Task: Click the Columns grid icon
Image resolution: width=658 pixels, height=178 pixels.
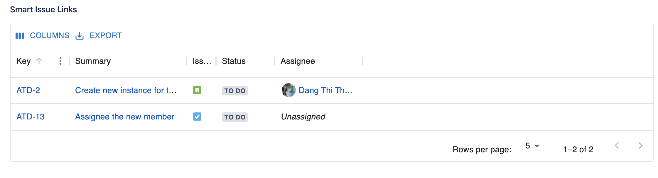Action: coord(20,36)
